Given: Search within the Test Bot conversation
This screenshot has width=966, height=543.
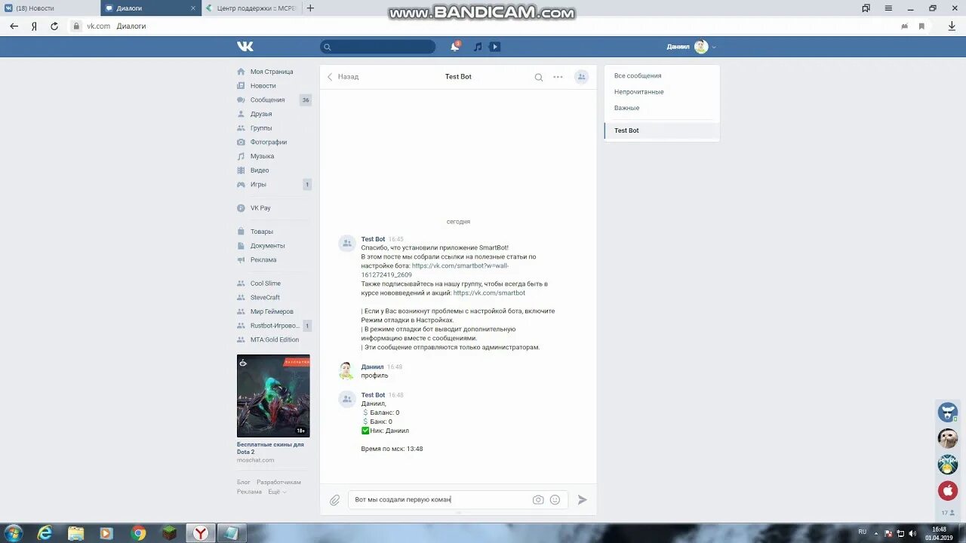Looking at the screenshot, I should (x=539, y=77).
